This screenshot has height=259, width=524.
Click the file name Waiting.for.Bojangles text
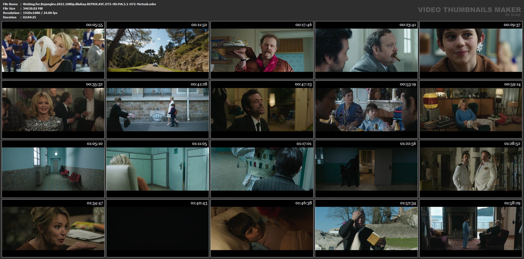89,4
